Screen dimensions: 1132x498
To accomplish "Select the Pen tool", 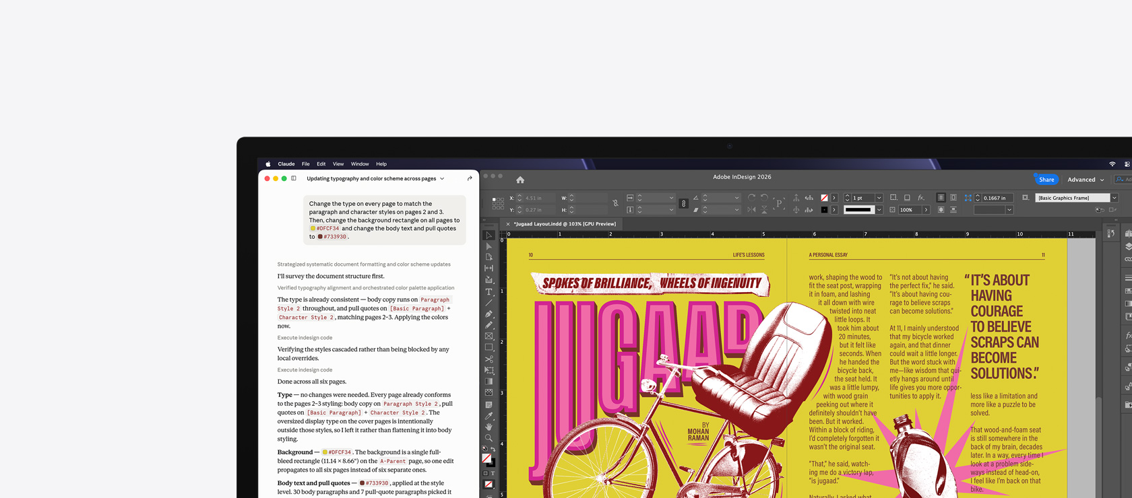I will click(x=489, y=314).
